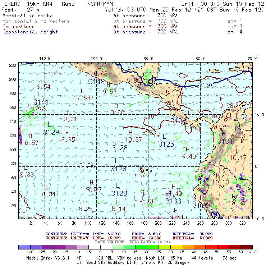Click the red '6.54' temperature value
Screen dimensions: 266x266
(x=43, y=87)
